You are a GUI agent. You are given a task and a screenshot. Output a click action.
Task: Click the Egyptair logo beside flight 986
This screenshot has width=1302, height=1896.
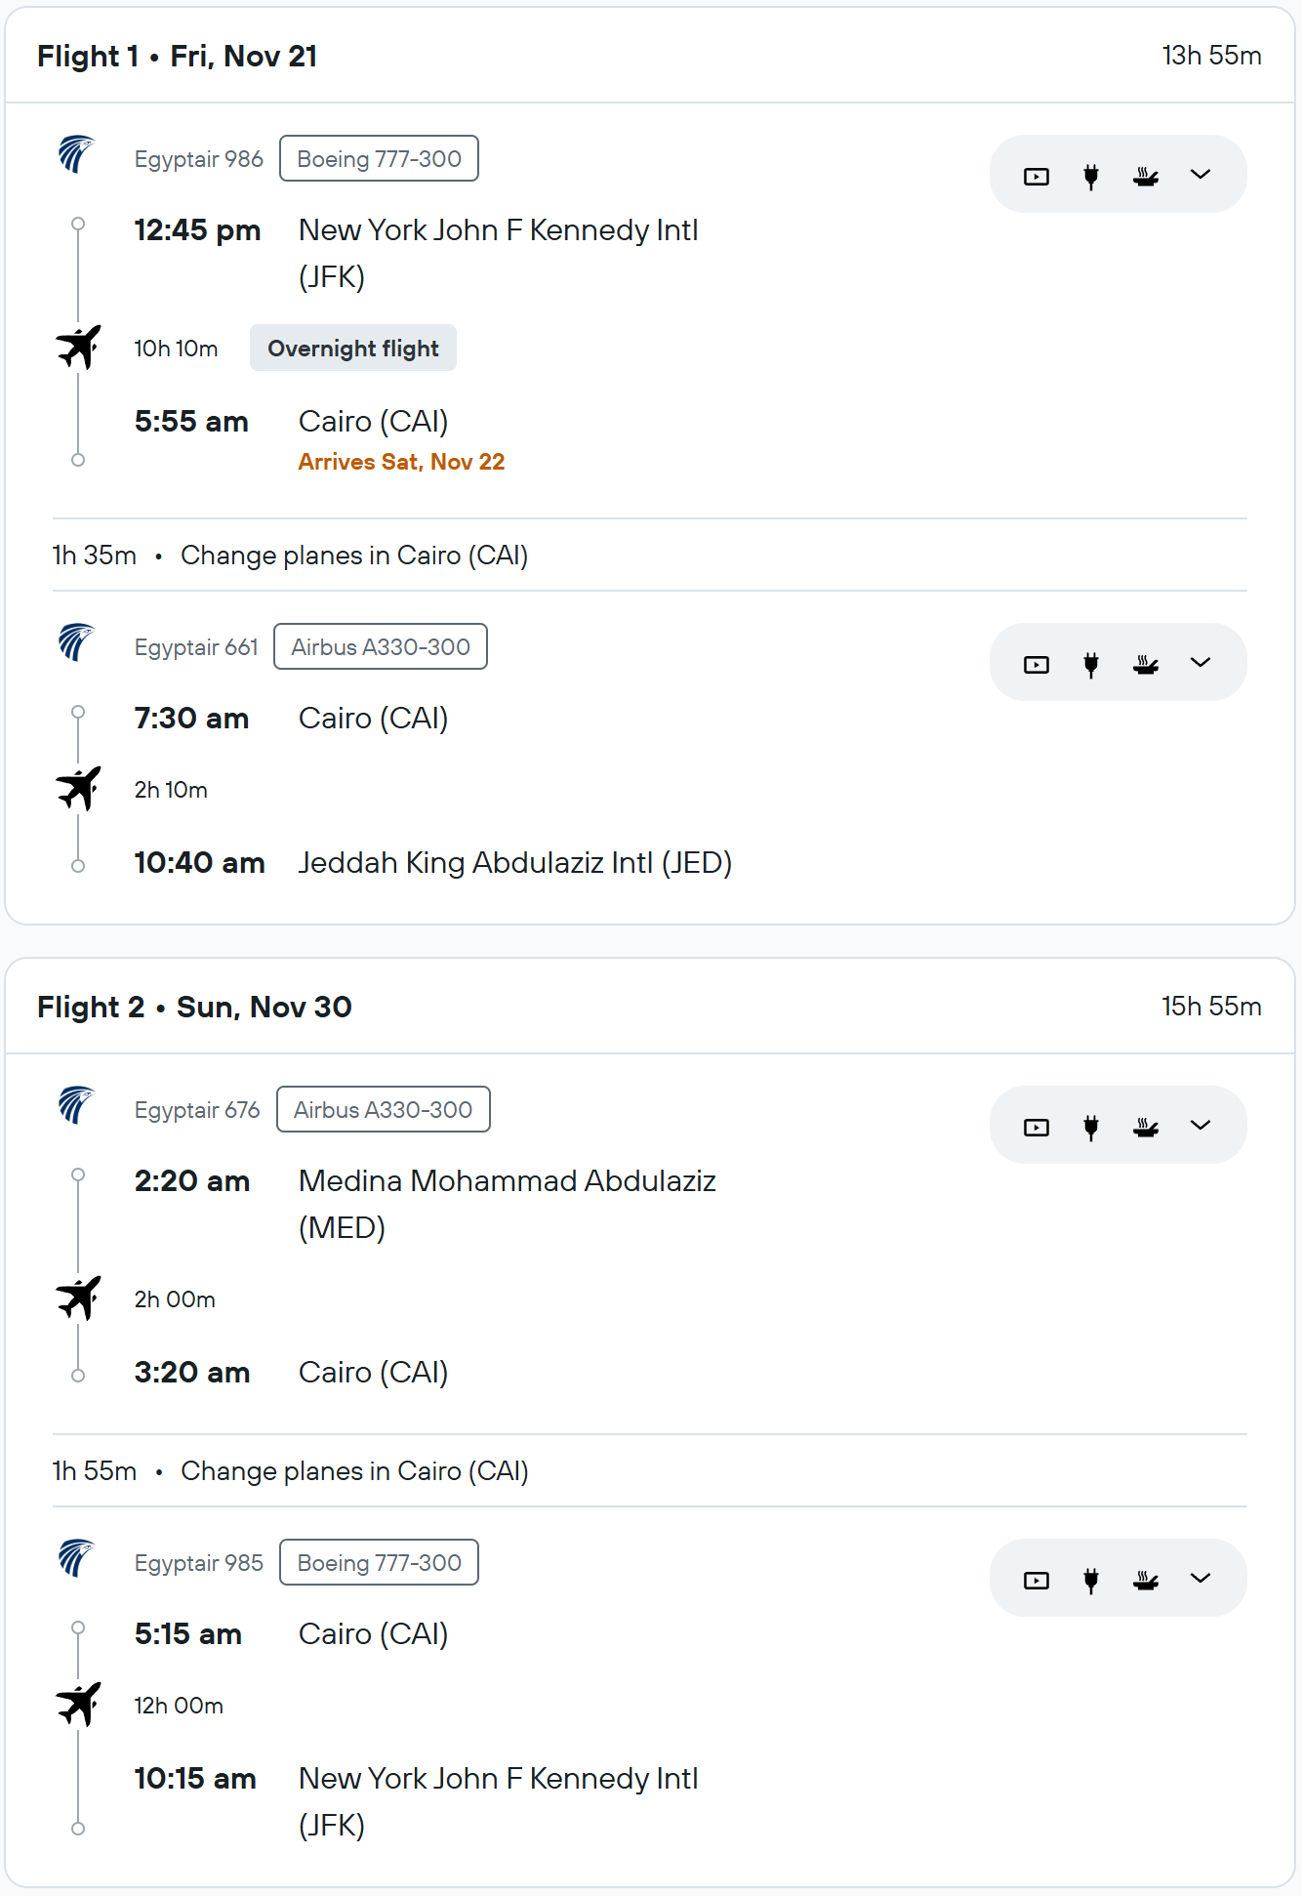pyautogui.click(x=76, y=154)
